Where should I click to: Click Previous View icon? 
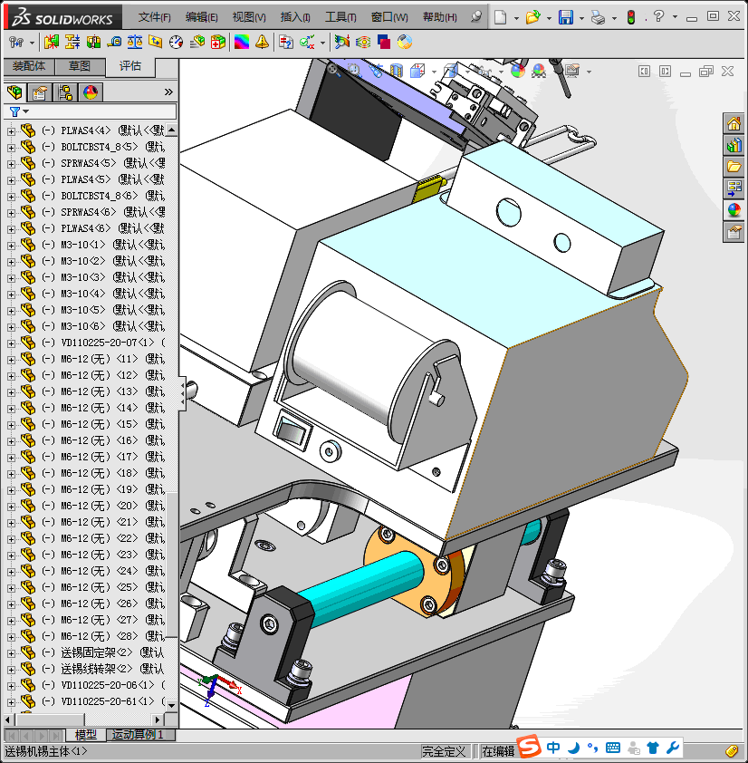point(375,71)
